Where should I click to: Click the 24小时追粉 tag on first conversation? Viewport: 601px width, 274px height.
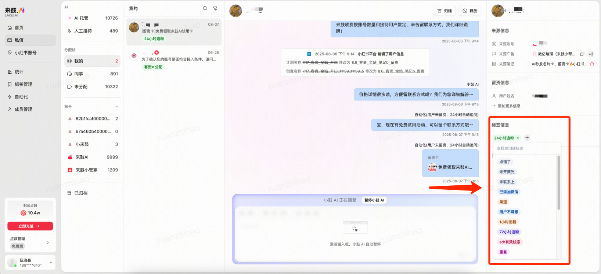pos(154,39)
